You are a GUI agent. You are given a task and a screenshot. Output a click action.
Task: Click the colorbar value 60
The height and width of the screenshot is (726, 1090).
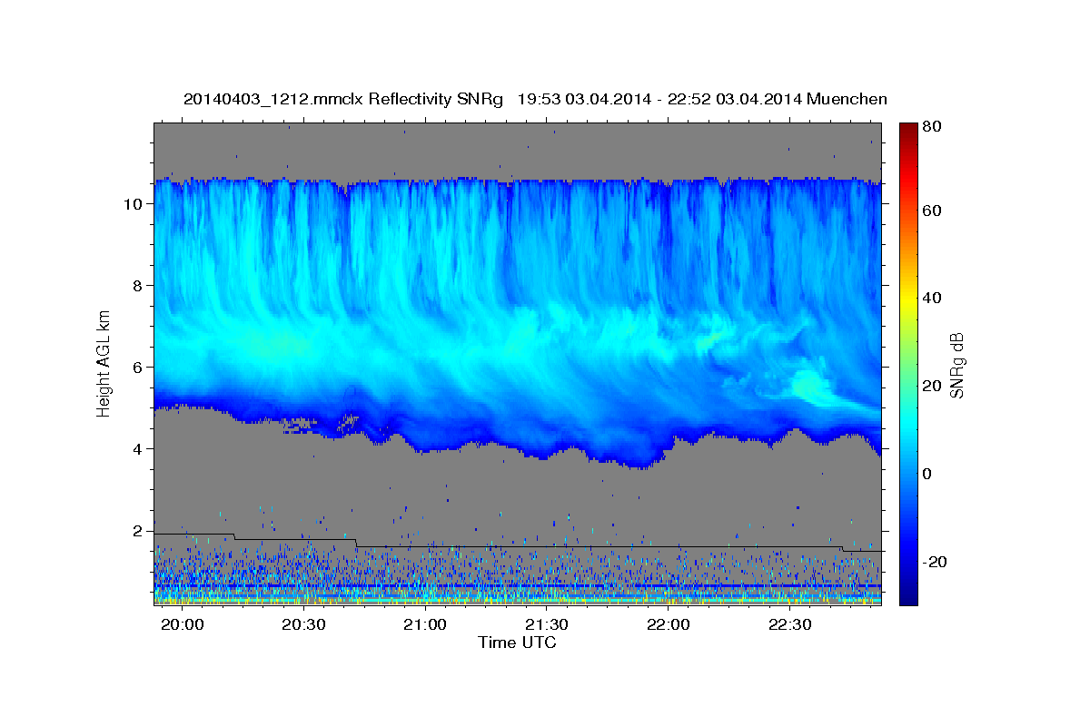(x=931, y=211)
